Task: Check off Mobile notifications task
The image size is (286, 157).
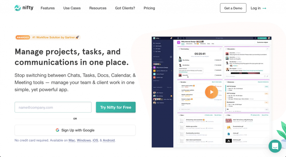Action: point(180,95)
